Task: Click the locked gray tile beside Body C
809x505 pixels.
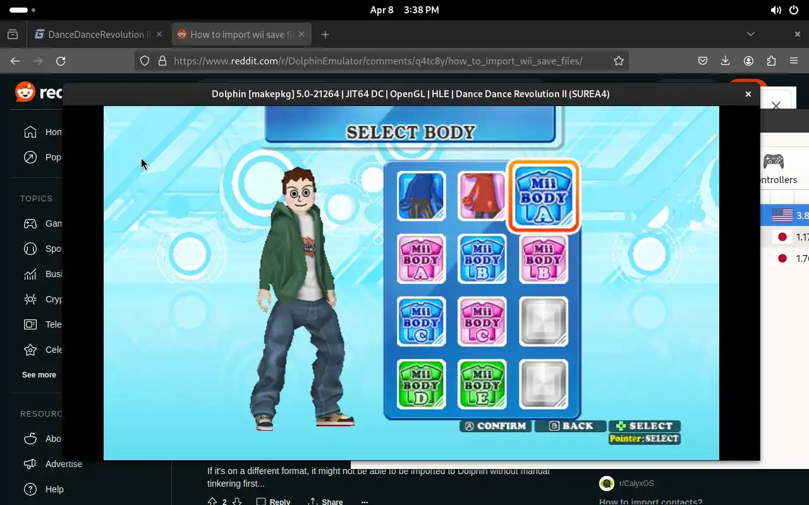Action: tap(544, 322)
